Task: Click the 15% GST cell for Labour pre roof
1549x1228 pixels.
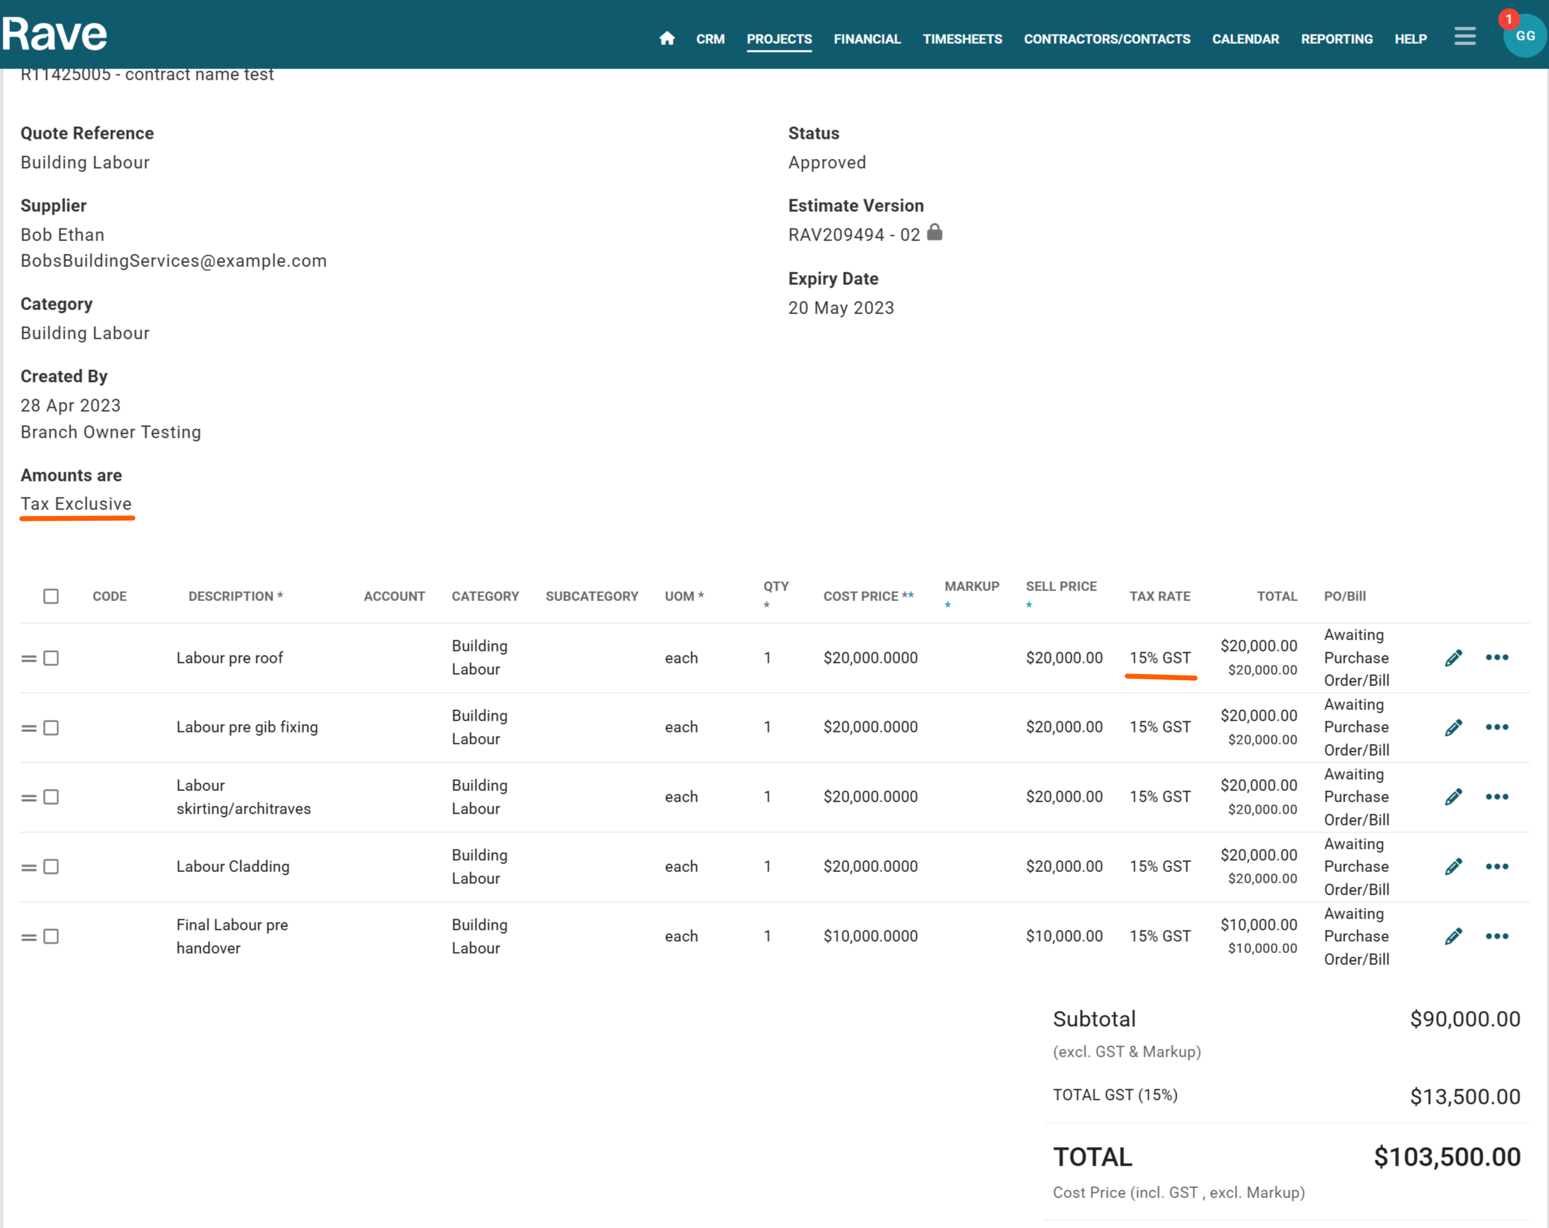Action: [1160, 658]
